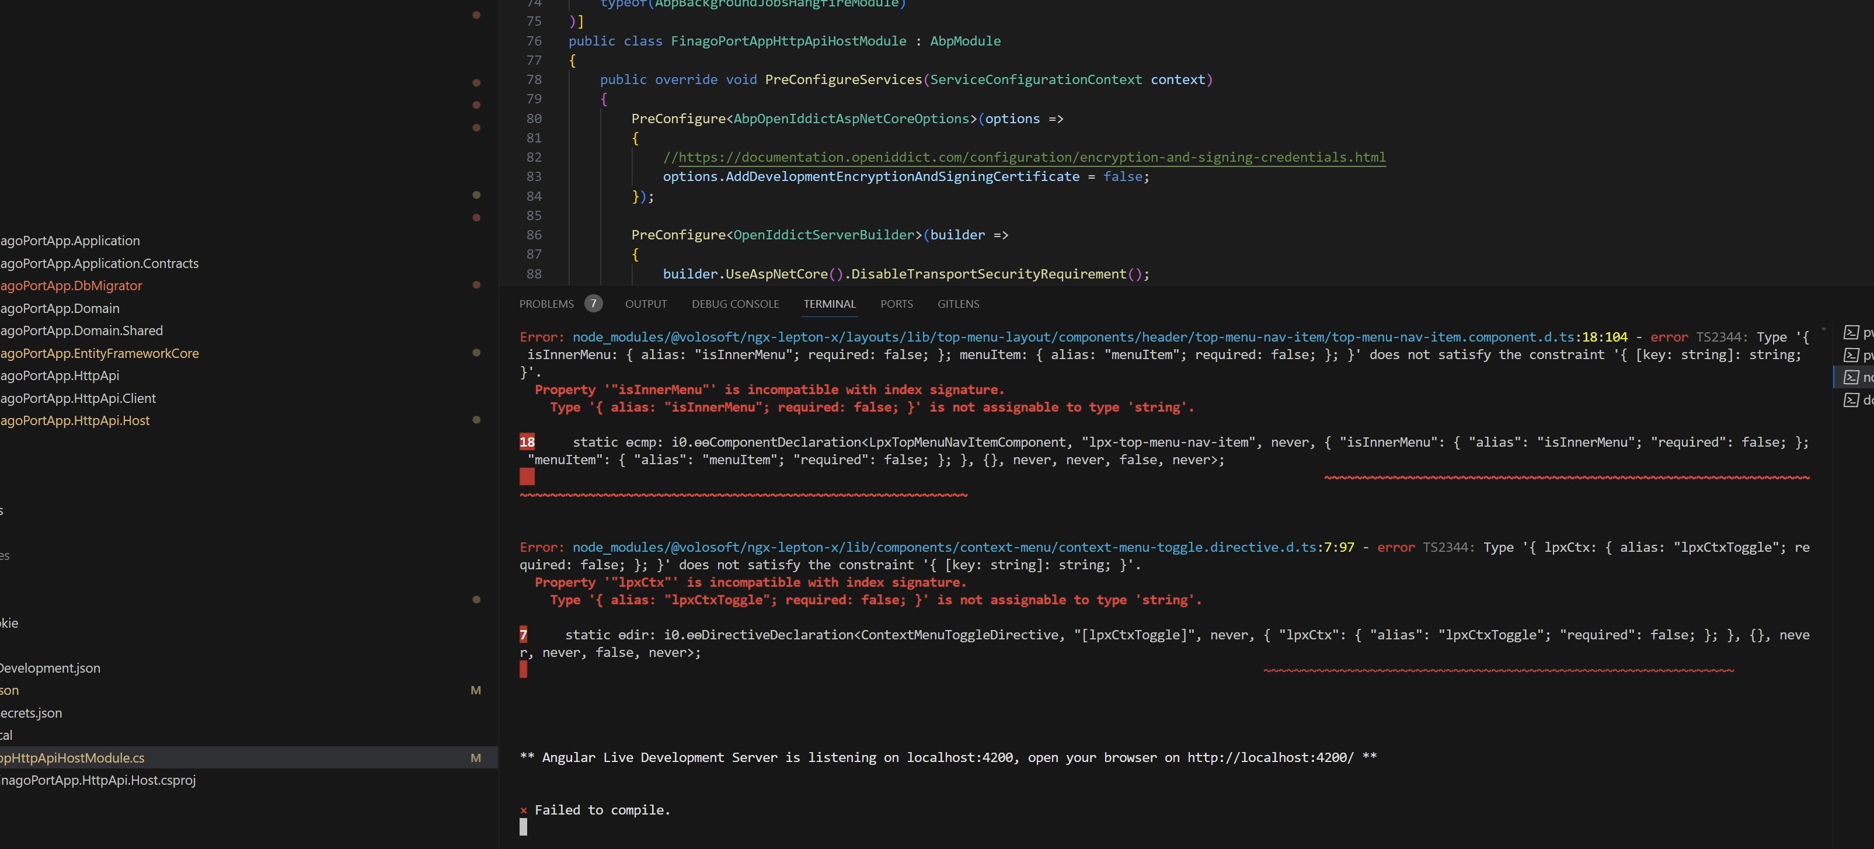
Task: Open the DEBUG CONSOLE tab
Action: [735, 304]
